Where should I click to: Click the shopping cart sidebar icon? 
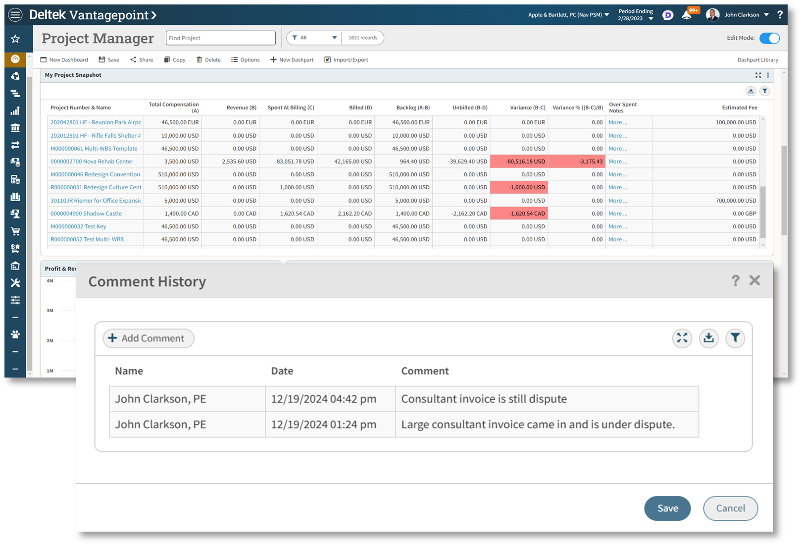15,231
